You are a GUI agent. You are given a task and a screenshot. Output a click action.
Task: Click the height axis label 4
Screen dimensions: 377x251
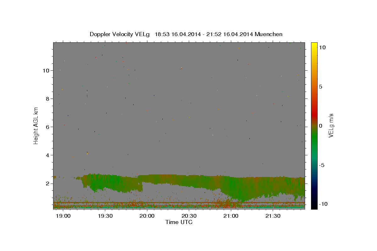pos(48,155)
